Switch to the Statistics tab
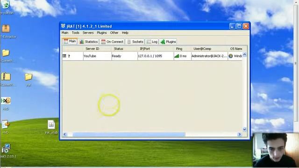Screen dimensions: 299x168 (89, 42)
